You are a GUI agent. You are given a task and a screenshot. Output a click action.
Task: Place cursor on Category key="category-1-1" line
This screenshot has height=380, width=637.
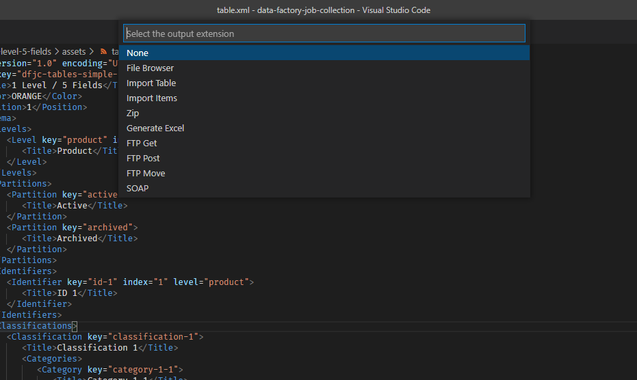pyautogui.click(x=109, y=370)
